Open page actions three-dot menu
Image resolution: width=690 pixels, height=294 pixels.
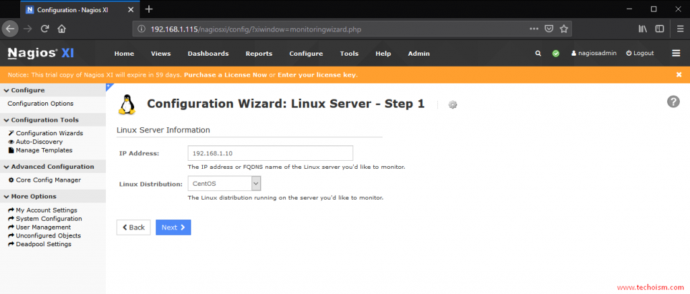point(534,29)
